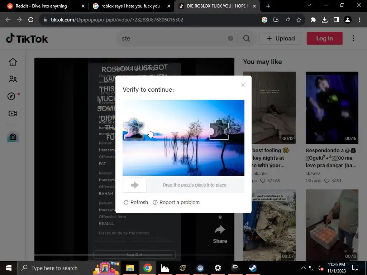This screenshot has height=275, width=367.
Task: Open the 00:07 rock video thumbnail
Action: 269,225
